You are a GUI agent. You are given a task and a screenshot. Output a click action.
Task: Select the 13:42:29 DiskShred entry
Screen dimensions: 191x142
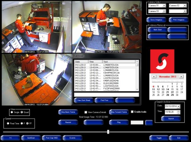click(x=105, y=78)
